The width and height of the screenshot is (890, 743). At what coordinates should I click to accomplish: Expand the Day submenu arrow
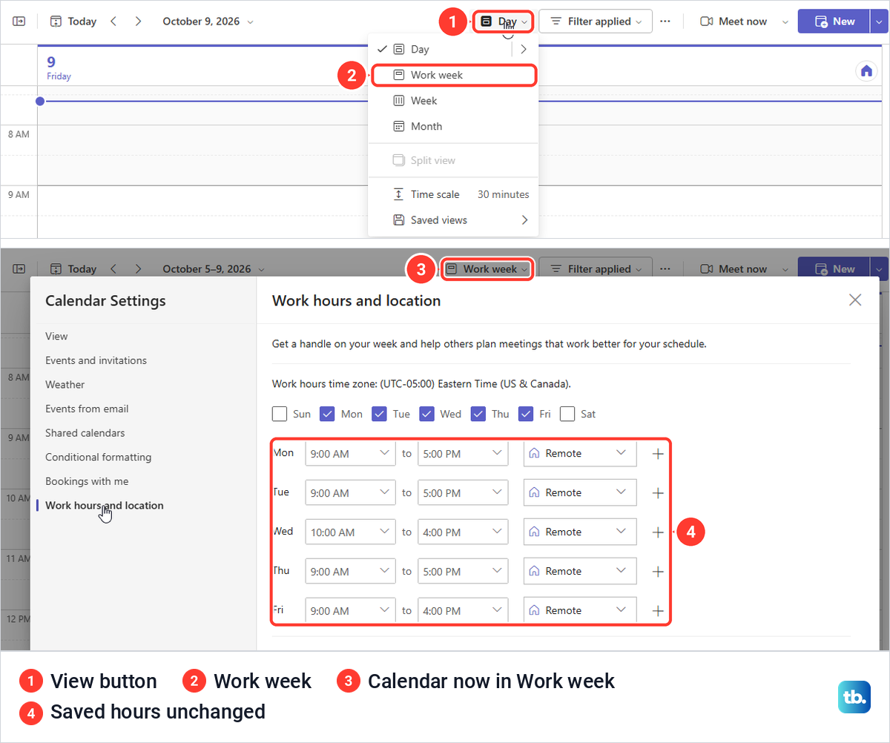point(524,50)
